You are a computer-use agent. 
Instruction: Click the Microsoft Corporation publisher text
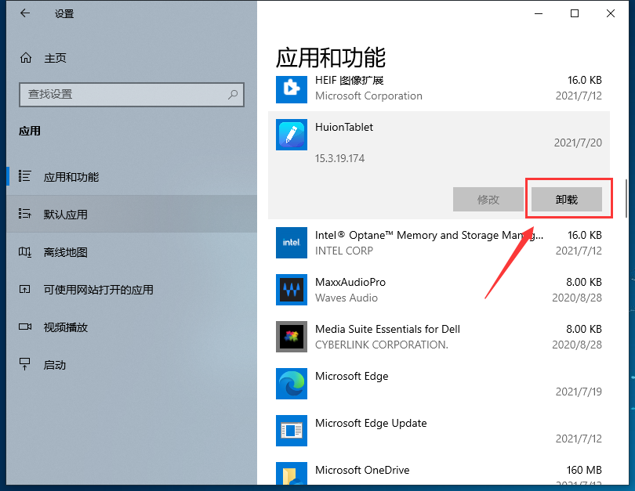point(368,96)
